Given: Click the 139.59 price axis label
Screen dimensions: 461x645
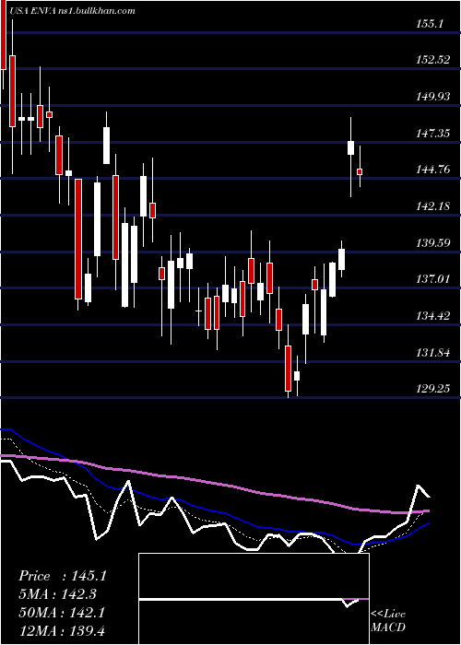Looking at the screenshot, I should click(x=432, y=243).
